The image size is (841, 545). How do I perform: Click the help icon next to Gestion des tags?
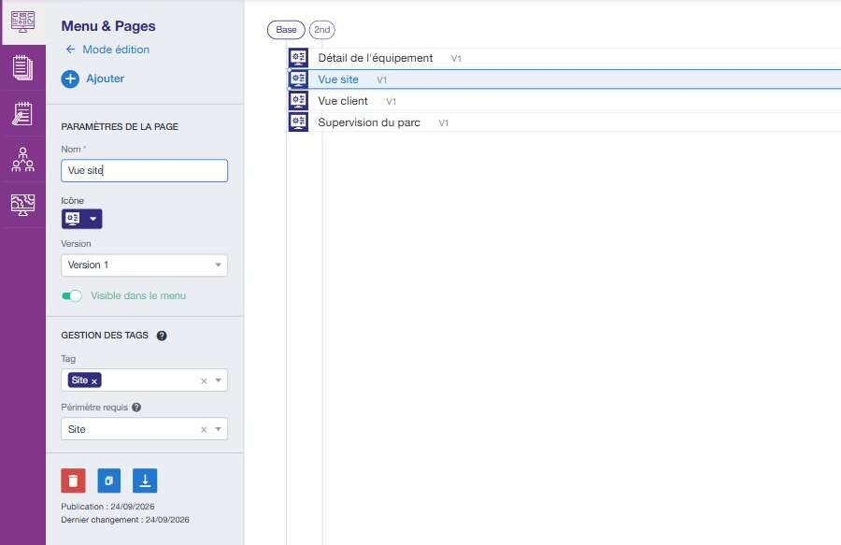tap(162, 336)
